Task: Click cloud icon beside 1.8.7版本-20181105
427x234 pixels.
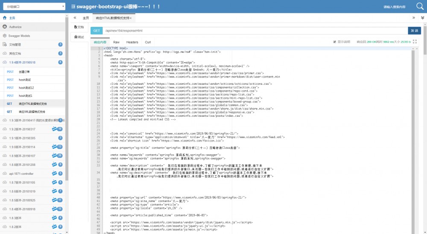Action: [5, 182]
